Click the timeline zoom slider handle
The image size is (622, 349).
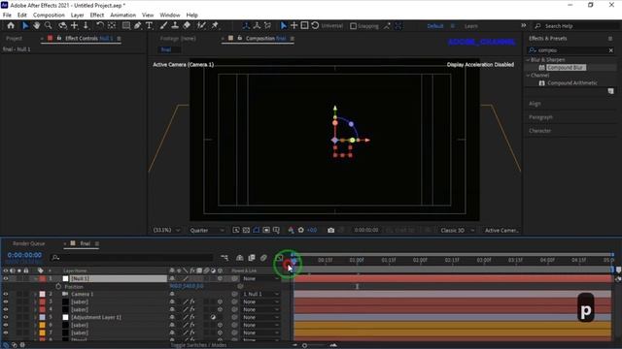(x=304, y=345)
